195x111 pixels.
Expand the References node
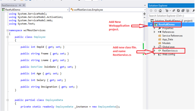click(154, 32)
